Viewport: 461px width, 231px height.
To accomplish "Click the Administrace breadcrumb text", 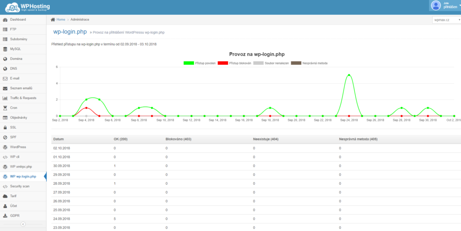I will [x=80, y=20].
